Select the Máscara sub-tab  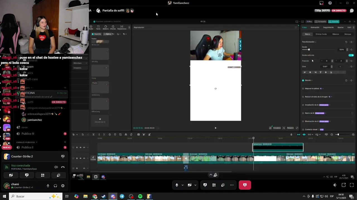click(x=336, y=34)
